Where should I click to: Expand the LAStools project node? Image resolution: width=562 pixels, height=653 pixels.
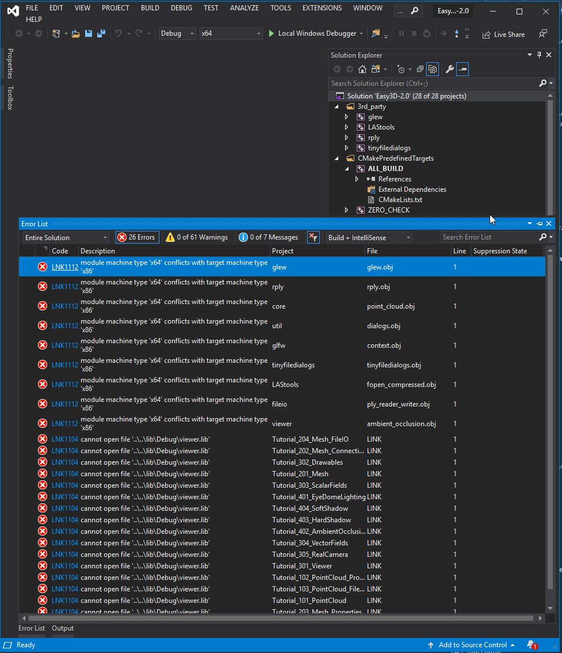click(346, 127)
